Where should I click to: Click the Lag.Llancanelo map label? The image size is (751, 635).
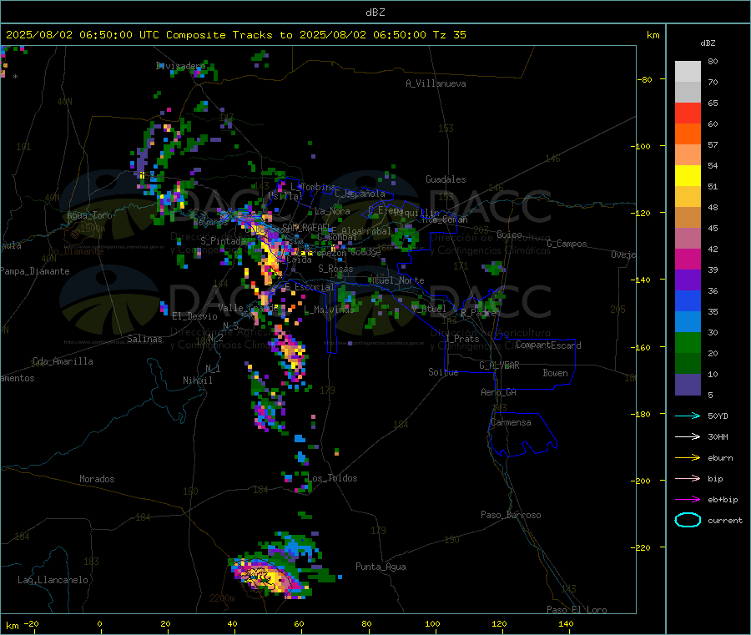[53, 580]
